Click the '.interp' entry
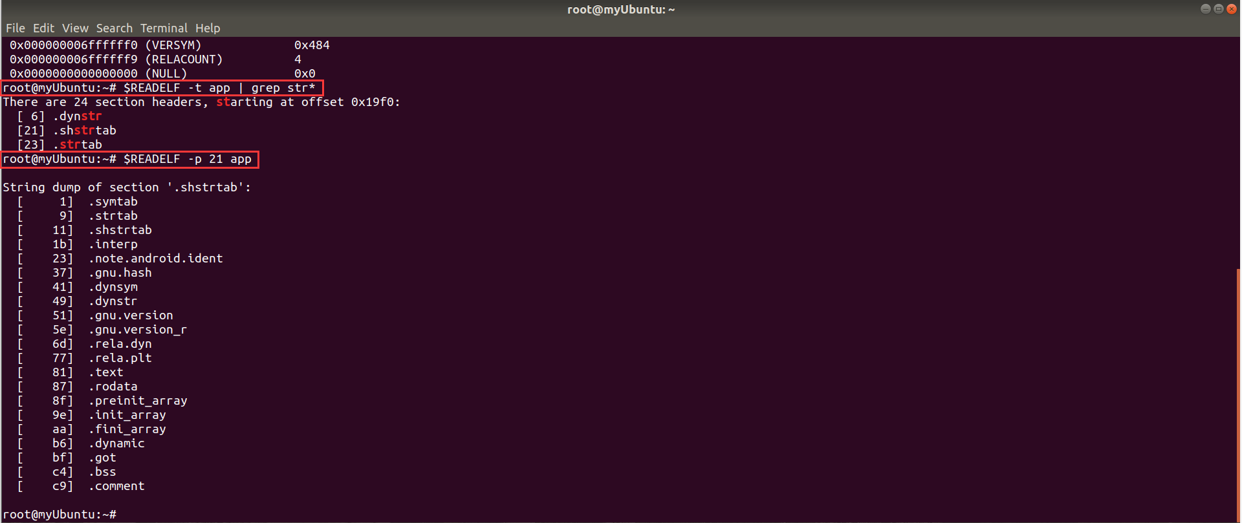The width and height of the screenshot is (1242, 523). coord(113,244)
